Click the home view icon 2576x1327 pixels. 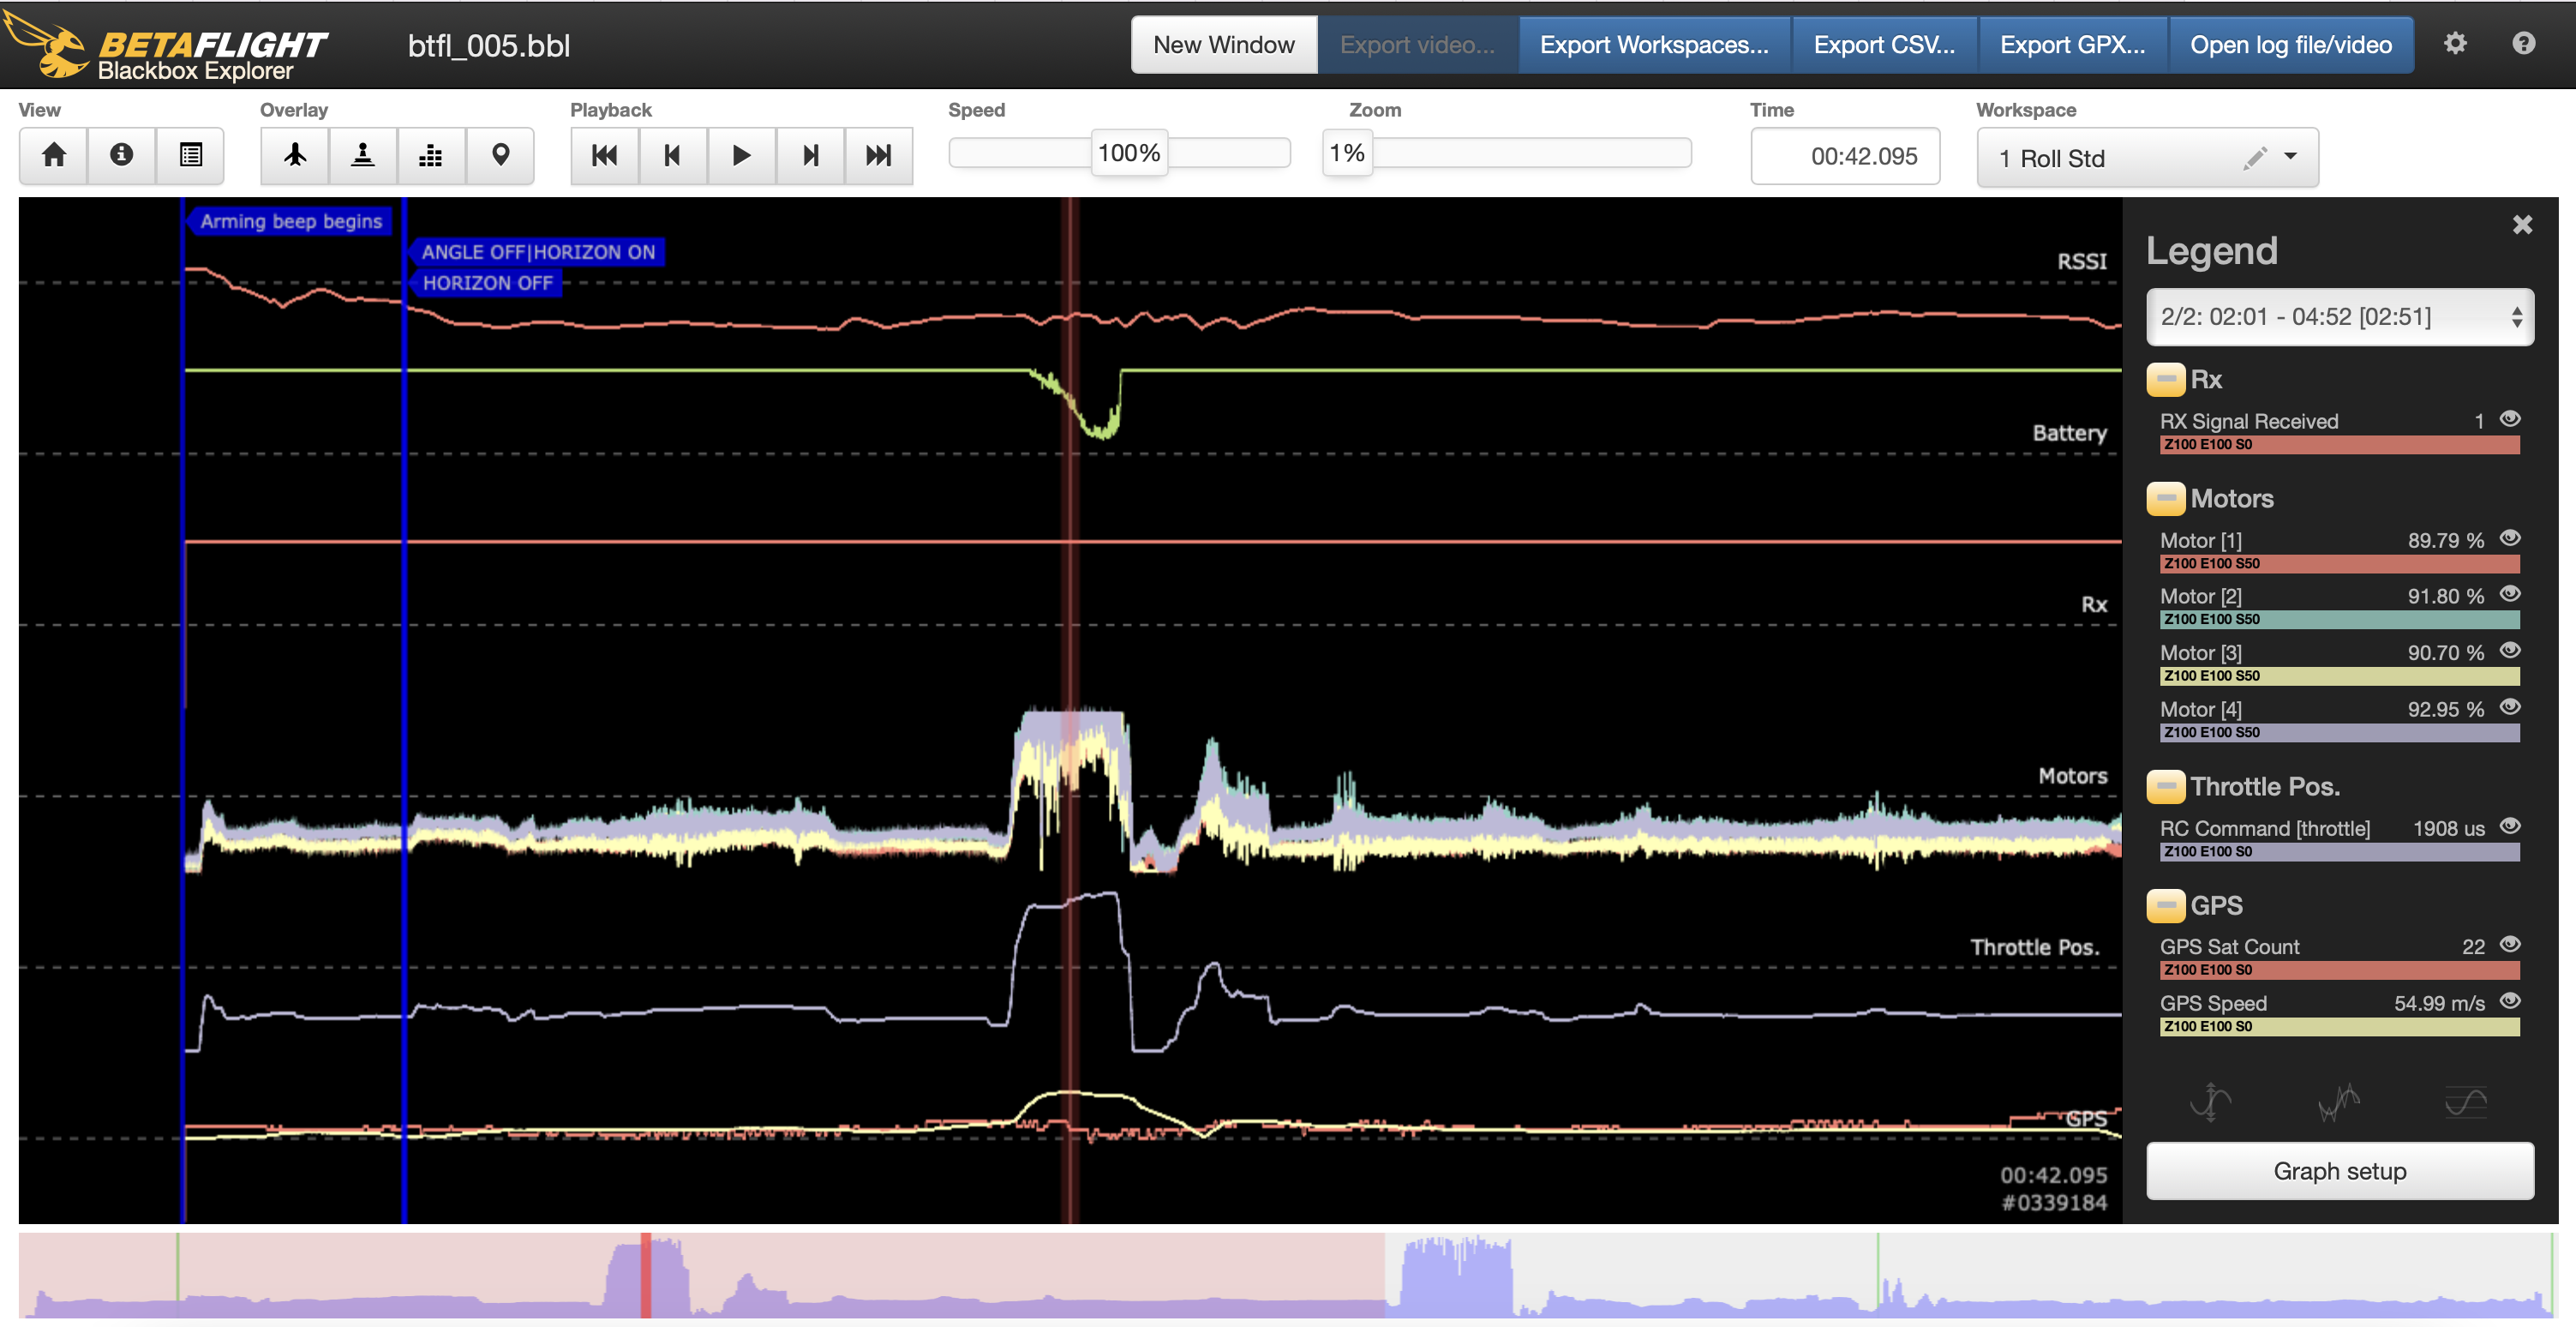(54, 155)
